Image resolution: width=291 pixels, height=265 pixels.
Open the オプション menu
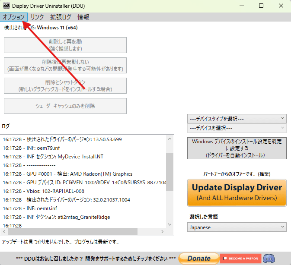click(x=13, y=17)
